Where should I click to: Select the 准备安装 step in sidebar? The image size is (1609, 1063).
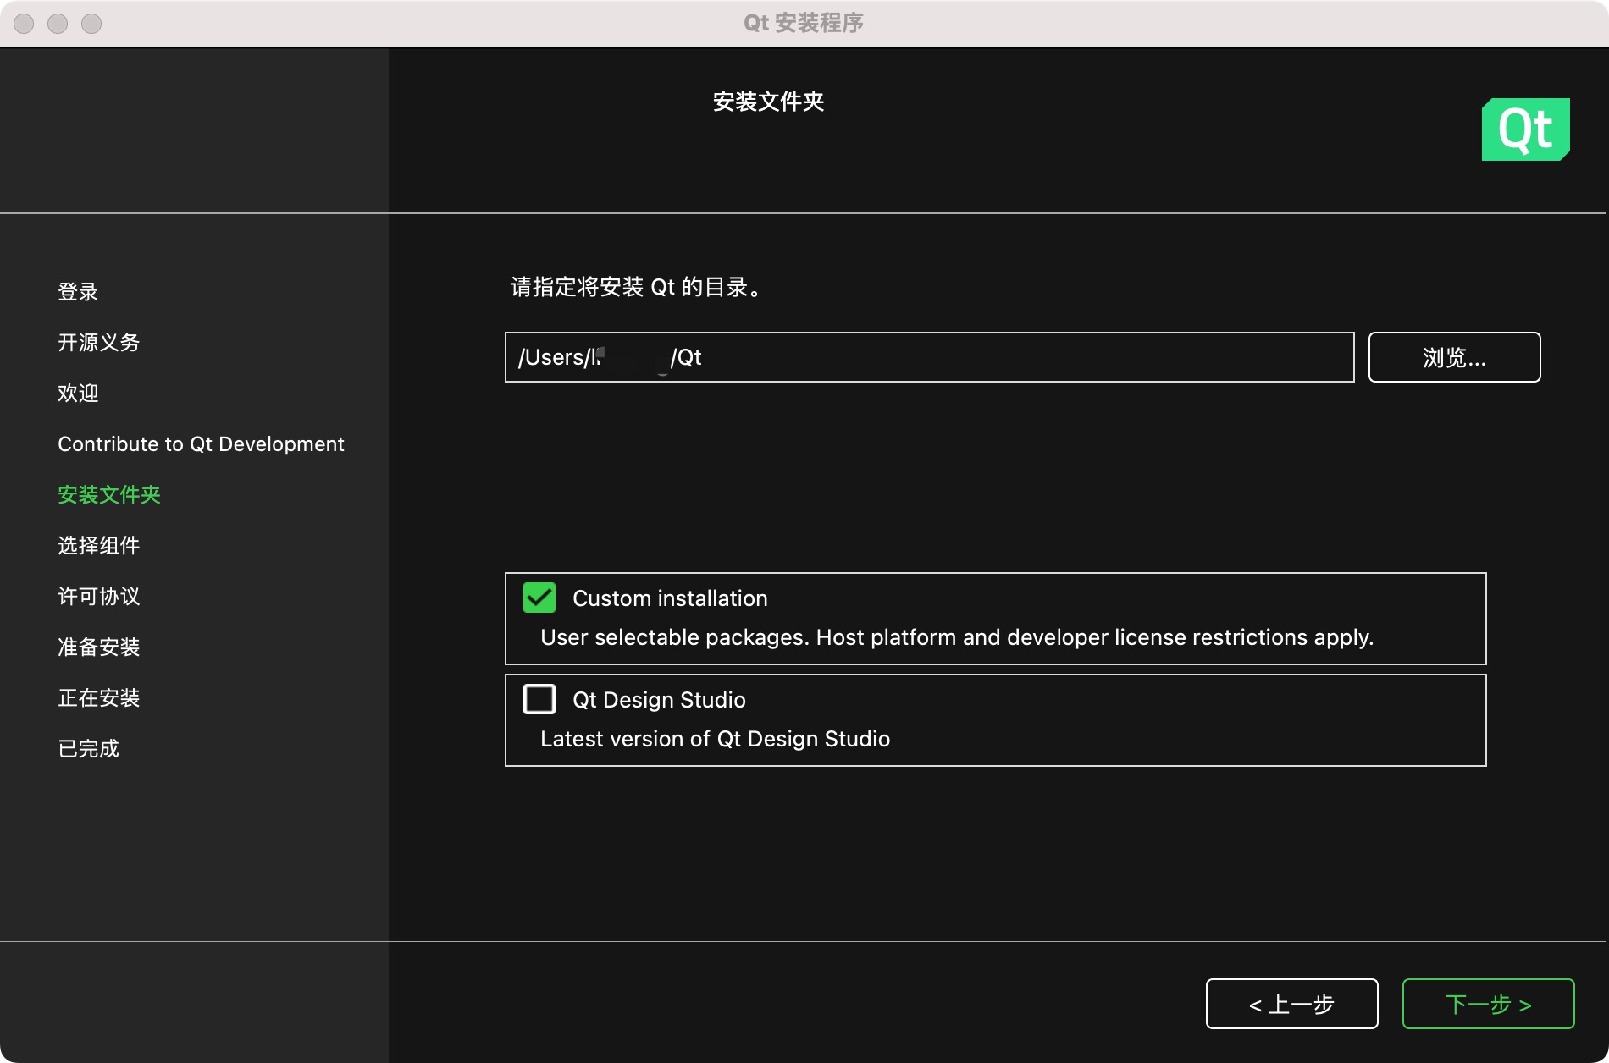pos(98,647)
